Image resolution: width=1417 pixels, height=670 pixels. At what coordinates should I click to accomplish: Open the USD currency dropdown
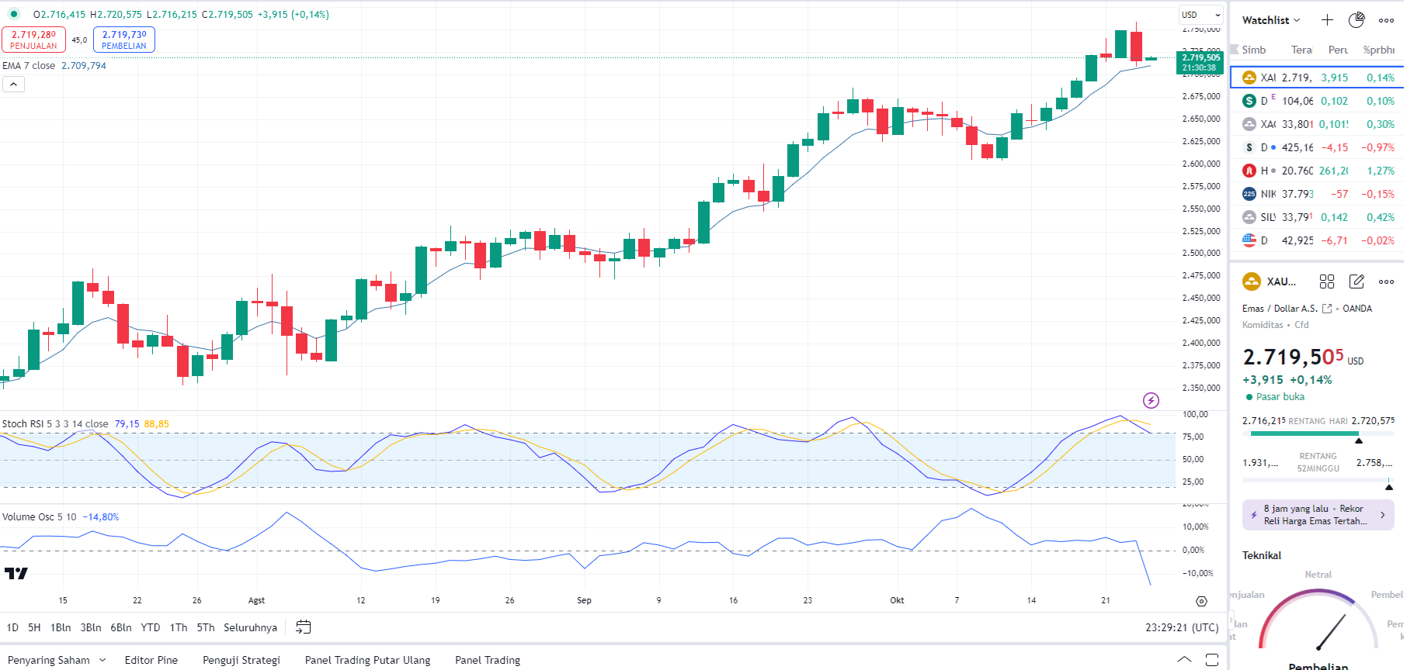click(1200, 15)
